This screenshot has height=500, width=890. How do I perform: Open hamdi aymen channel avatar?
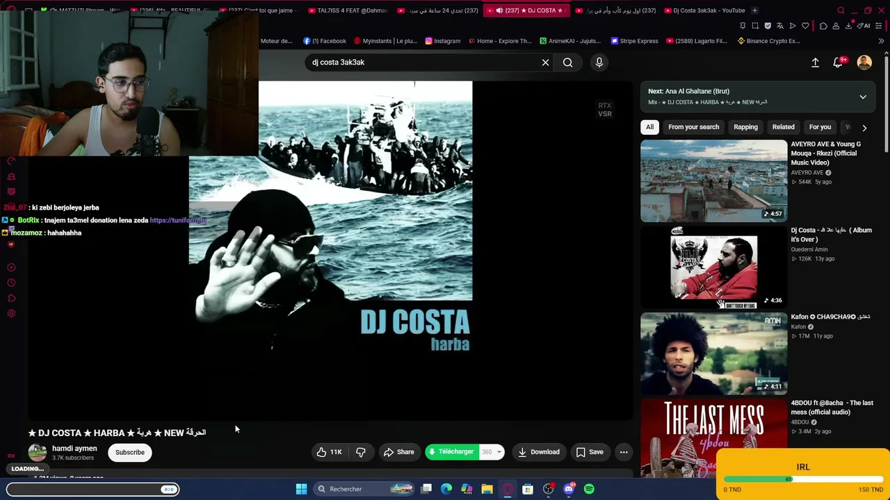click(x=38, y=452)
